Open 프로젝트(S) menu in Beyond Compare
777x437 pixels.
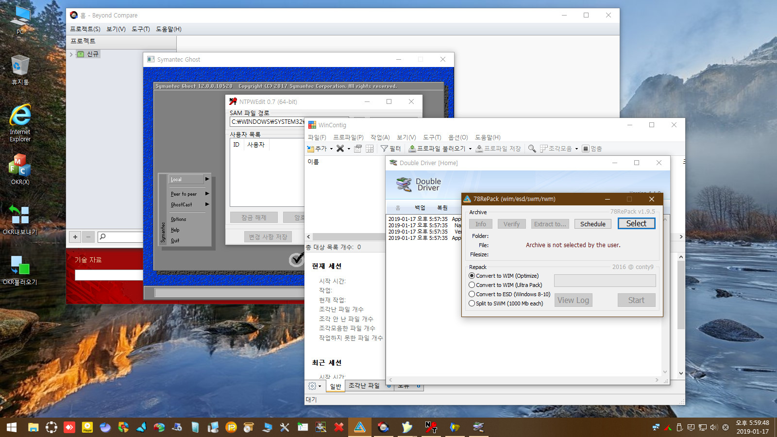point(85,29)
